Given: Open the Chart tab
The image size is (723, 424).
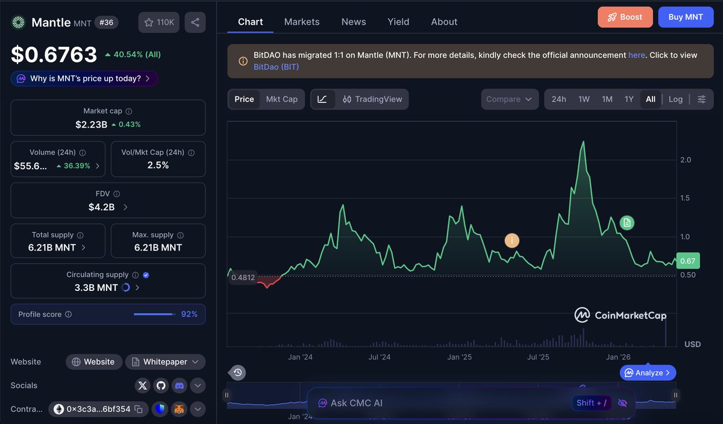Looking at the screenshot, I should point(250,22).
